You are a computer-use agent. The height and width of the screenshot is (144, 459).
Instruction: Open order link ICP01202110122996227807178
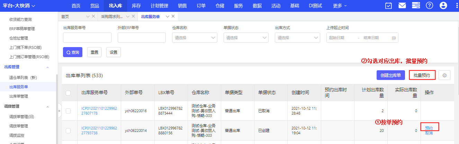[99, 111]
